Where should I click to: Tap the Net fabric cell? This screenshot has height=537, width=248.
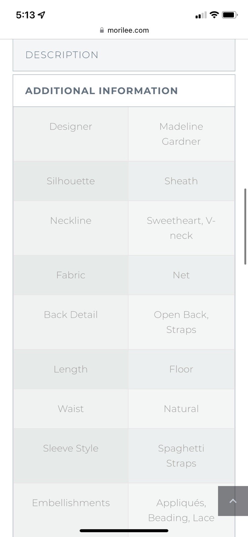coord(181,275)
